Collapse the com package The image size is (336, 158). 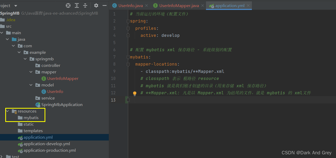(13, 46)
